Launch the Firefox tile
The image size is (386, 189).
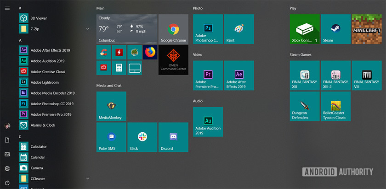coord(150,52)
